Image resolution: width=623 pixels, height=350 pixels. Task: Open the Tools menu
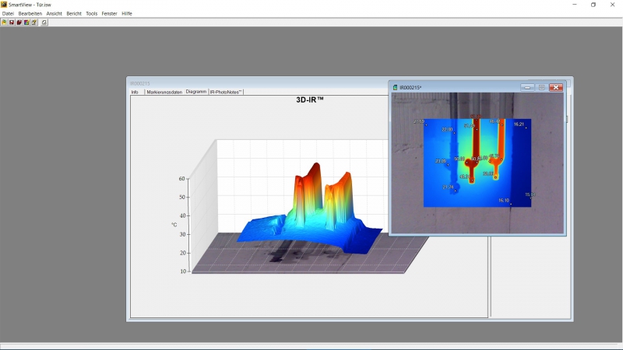[x=92, y=13]
